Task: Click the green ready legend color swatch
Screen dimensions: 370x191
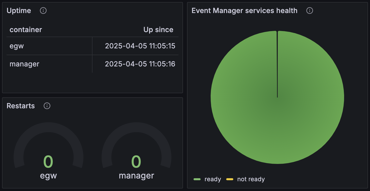Action: pos(197,179)
